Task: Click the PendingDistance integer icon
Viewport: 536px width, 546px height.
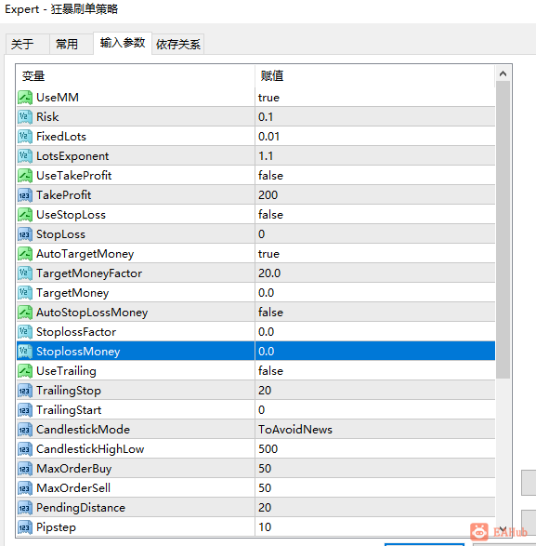Action: pos(25,508)
